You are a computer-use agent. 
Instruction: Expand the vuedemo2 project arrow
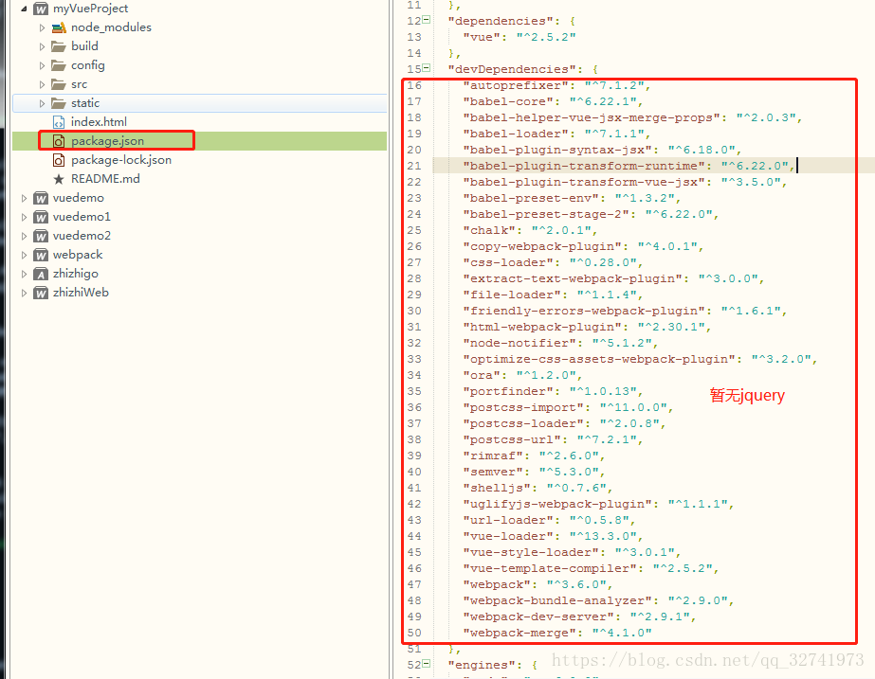point(24,237)
